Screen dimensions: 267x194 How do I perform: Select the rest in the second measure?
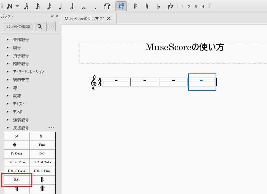coord(145,80)
